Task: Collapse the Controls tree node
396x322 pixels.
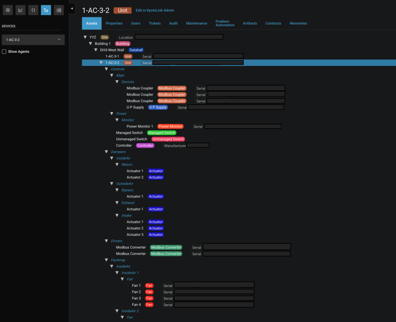Action: tap(106, 69)
